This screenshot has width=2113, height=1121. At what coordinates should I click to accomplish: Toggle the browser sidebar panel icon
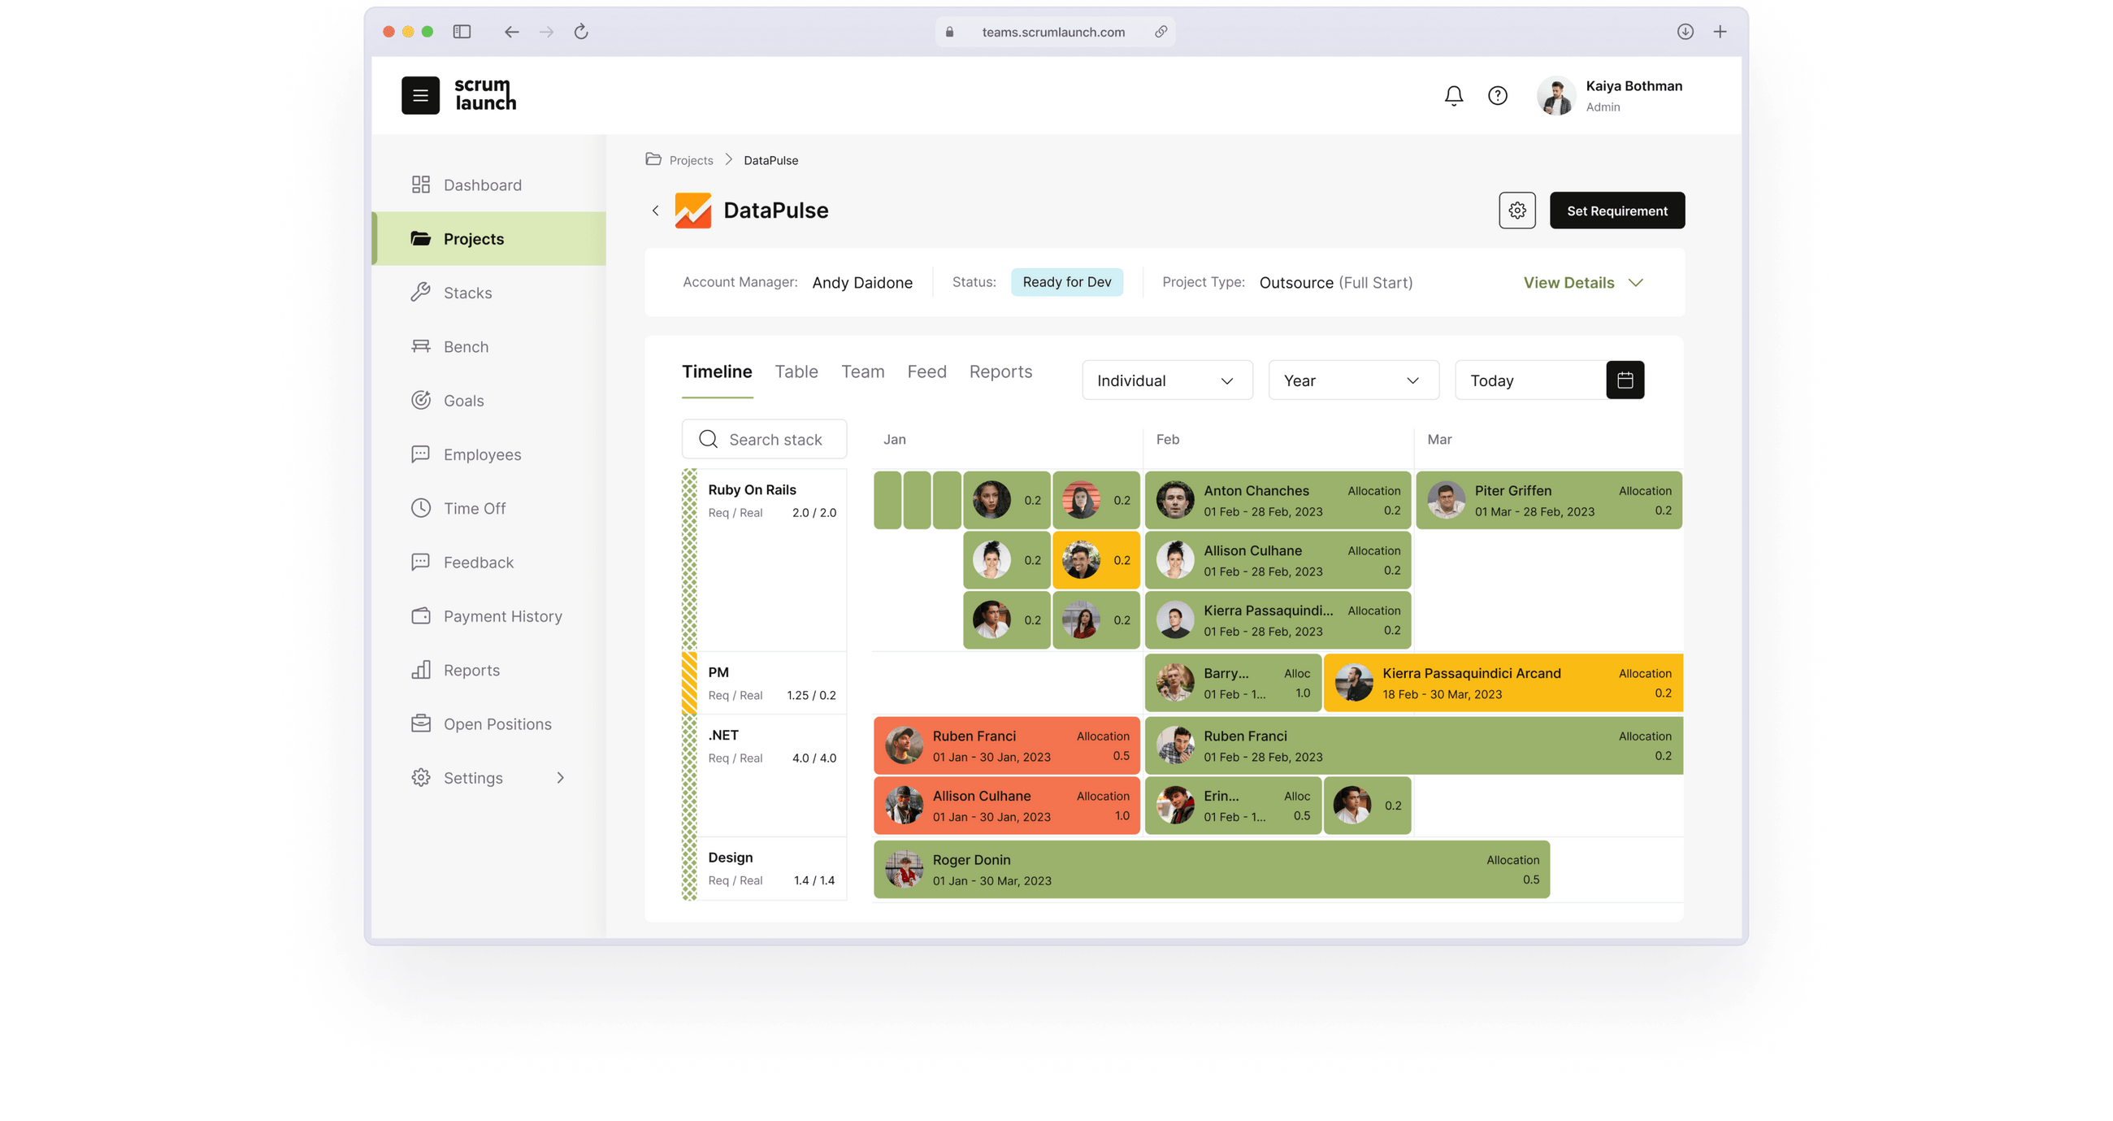[x=462, y=32]
